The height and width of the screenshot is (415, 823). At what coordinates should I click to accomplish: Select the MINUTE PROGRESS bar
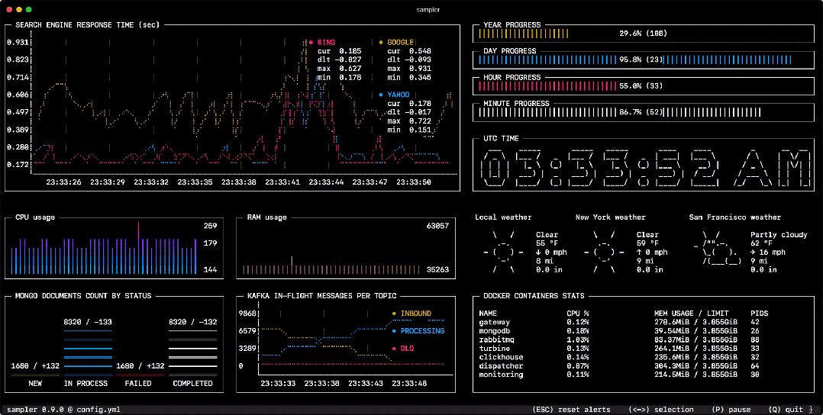pos(644,112)
